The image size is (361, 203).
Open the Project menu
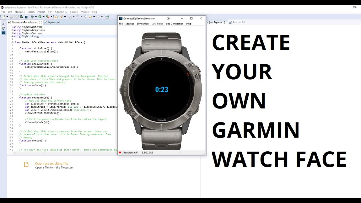[41, 12]
